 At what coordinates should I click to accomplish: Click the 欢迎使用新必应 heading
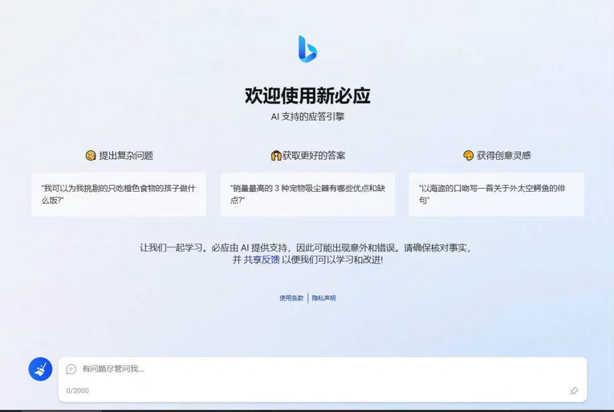click(x=308, y=96)
